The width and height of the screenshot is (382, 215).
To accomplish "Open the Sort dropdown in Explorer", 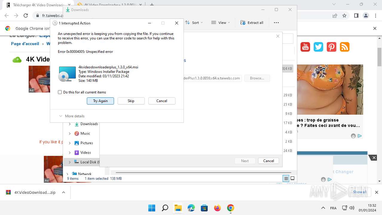I will tap(194, 23).
